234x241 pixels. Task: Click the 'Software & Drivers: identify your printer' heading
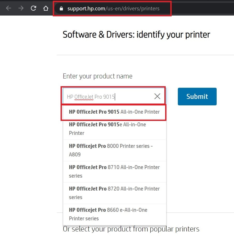click(136, 35)
